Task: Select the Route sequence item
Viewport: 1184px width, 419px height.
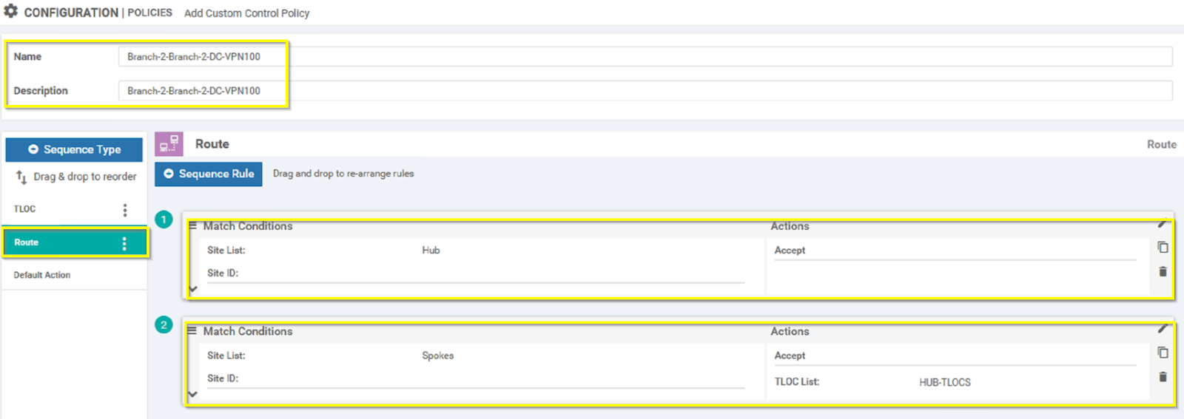Action: pyautogui.click(x=74, y=242)
